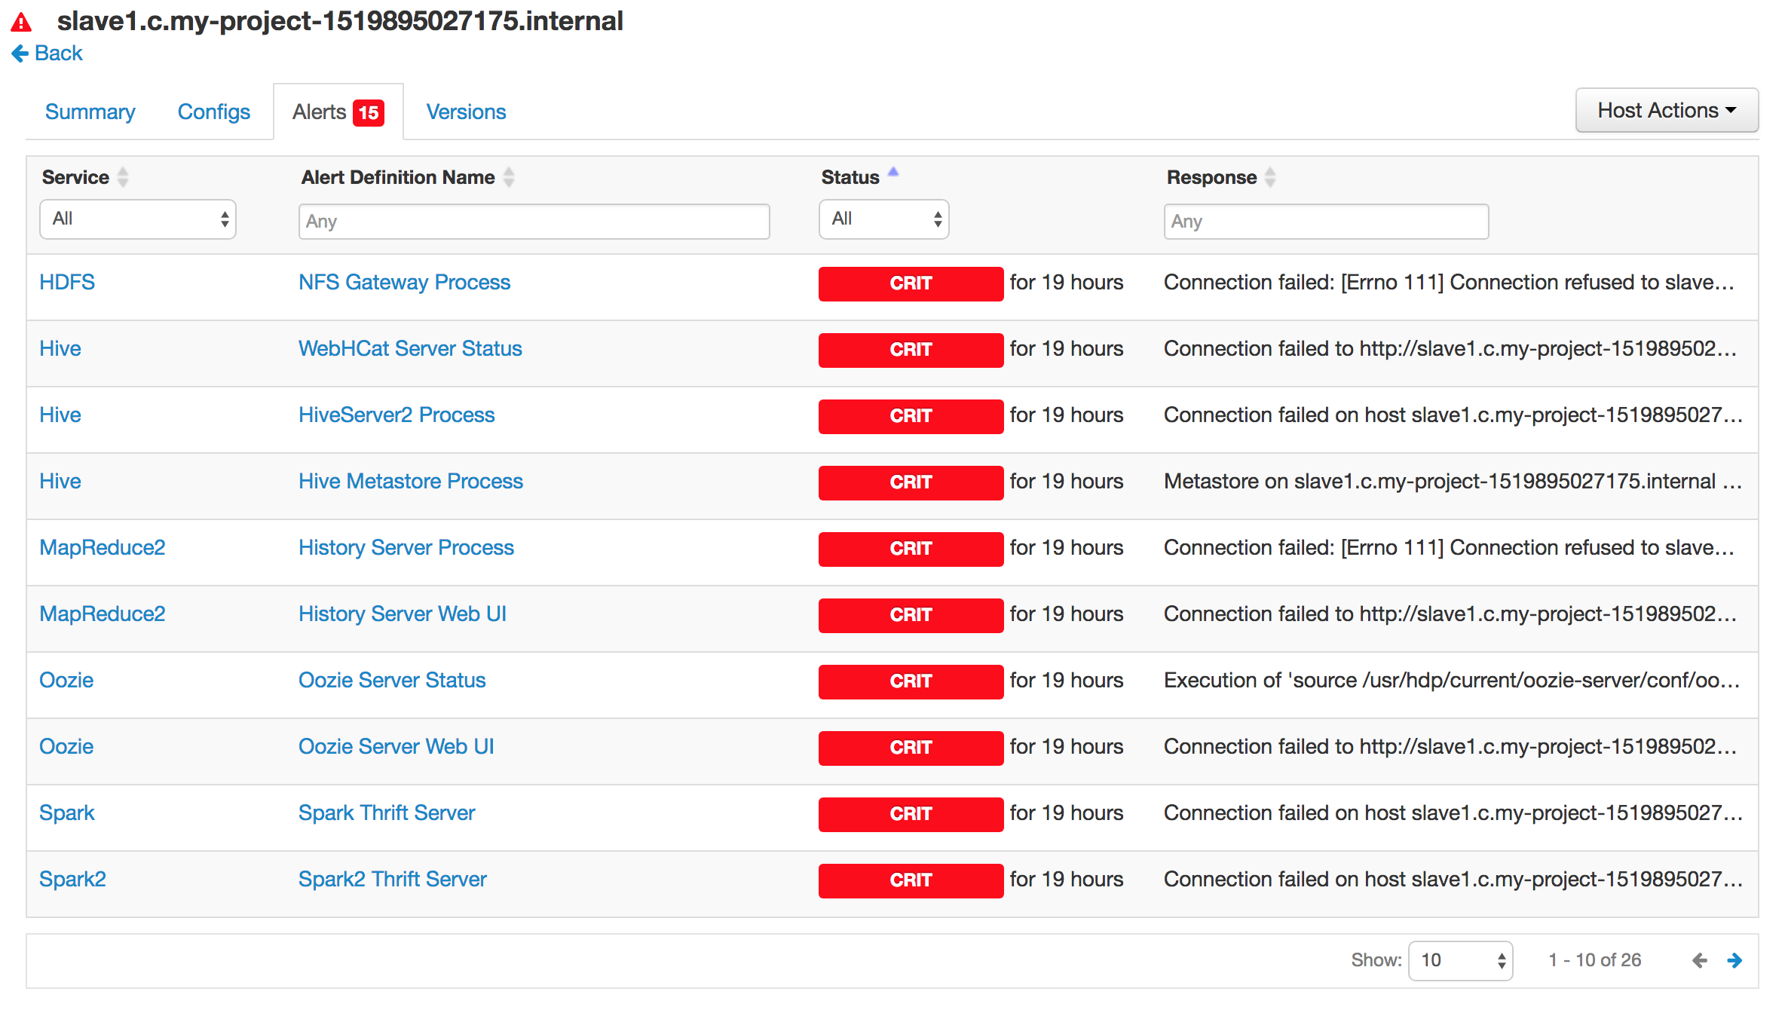Sort by Service column arrows

pyautogui.click(x=123, y=177)
